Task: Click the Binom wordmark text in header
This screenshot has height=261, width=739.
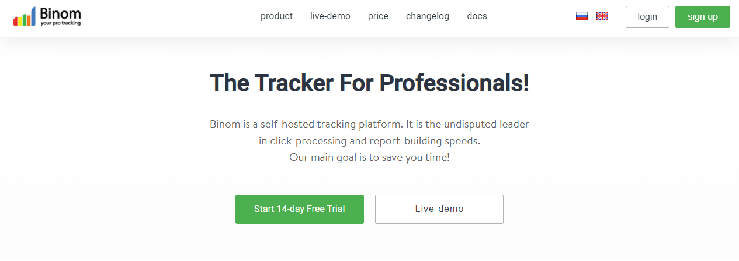Action: click(x=61, y=13)
